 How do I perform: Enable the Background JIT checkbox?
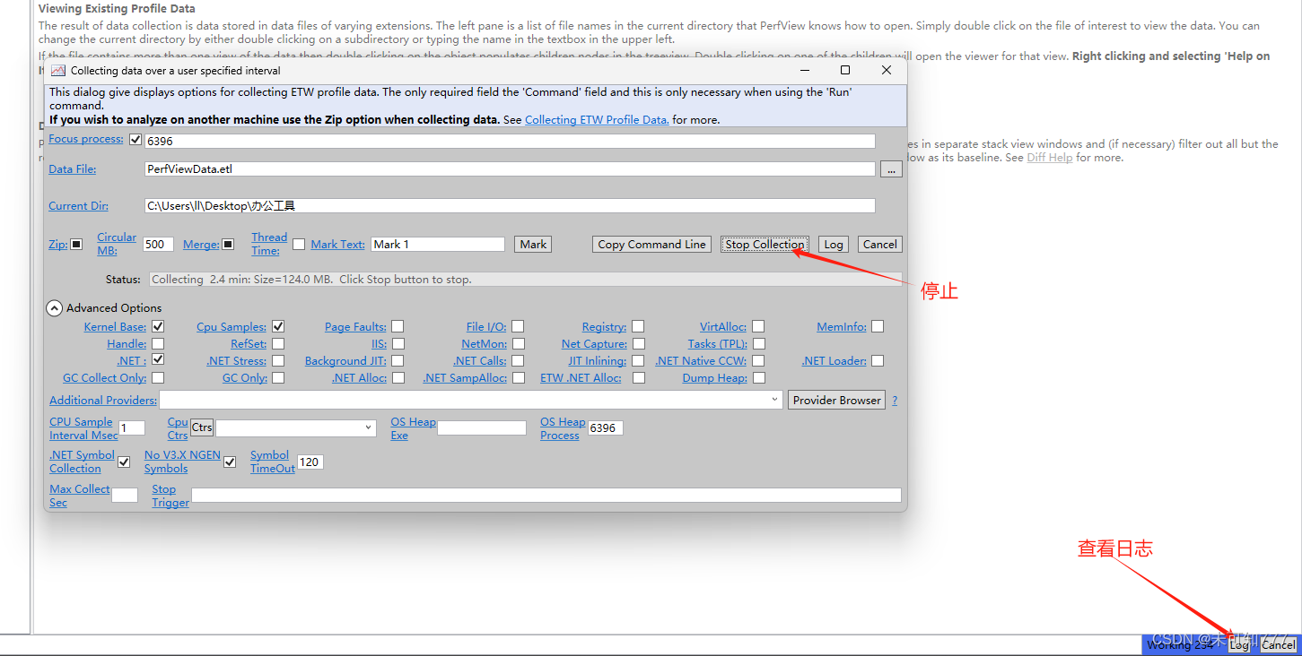point(398,360)
